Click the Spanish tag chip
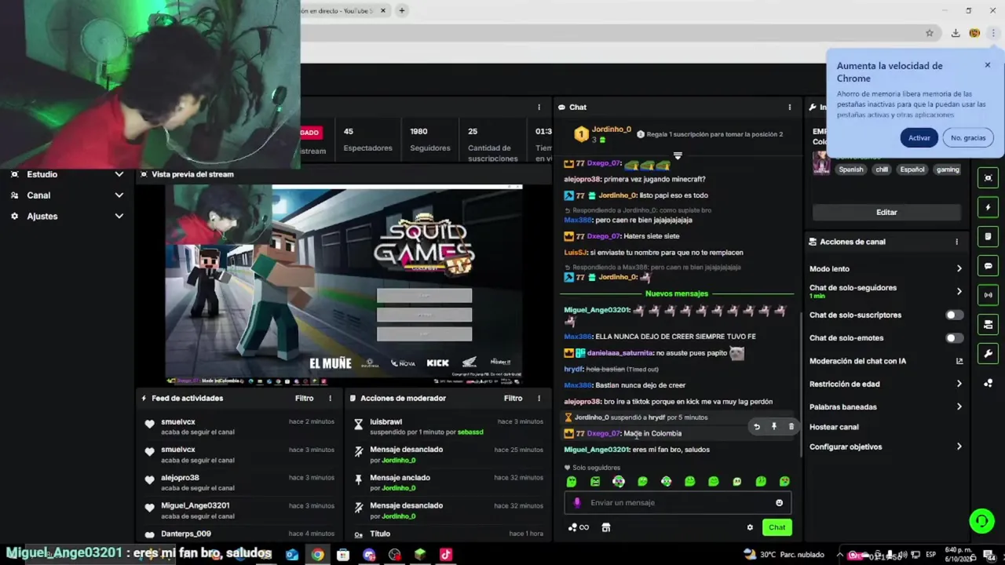The width and height of the screenshot is (1005, 565). tap(850, 169)
